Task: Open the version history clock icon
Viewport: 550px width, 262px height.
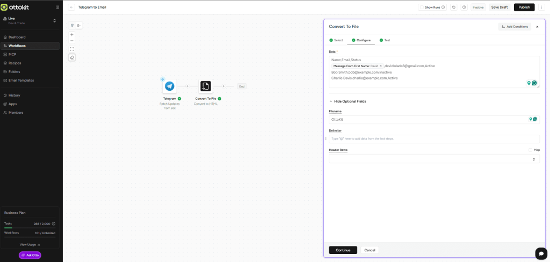Action: [454, 8]
